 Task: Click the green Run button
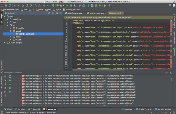[x=67, y=5]
